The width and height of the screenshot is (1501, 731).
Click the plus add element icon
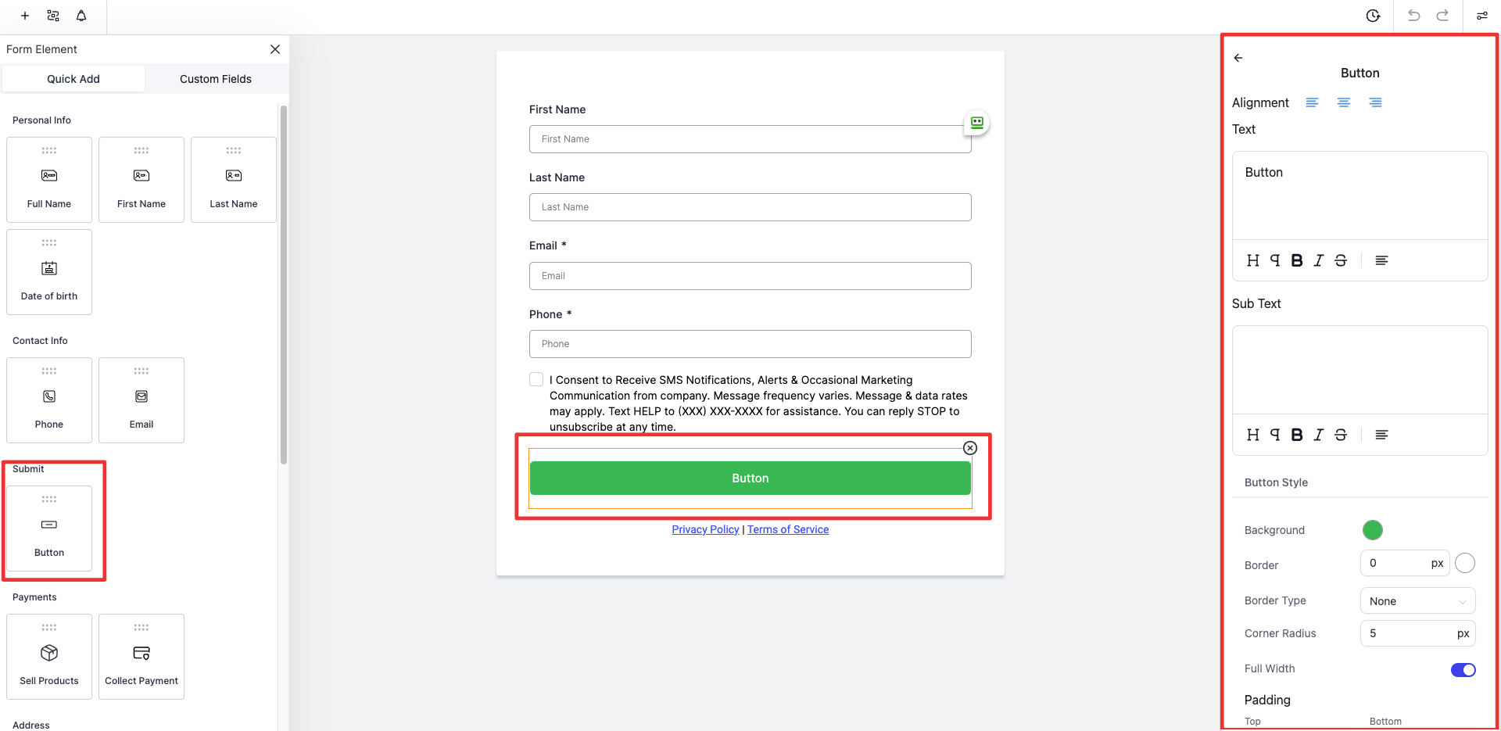25,16
